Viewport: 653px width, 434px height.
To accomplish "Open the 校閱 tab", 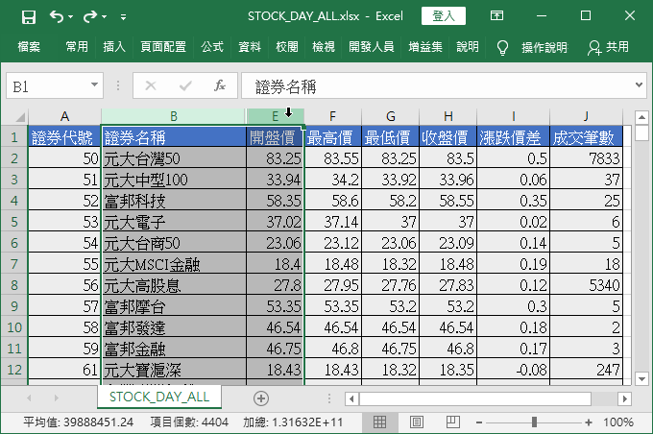I will coord(287,47).
